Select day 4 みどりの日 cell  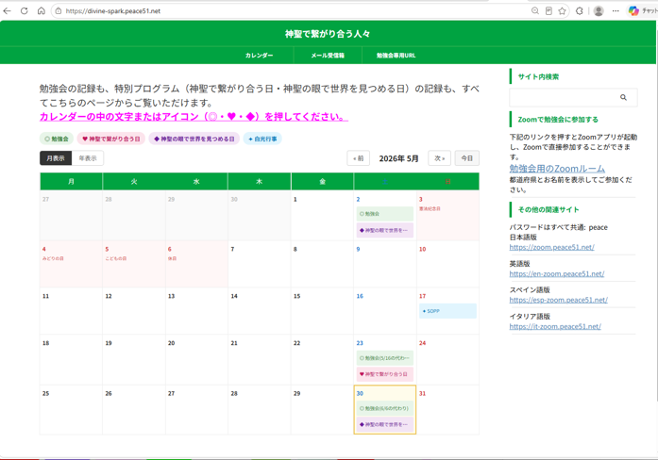point(71,264)
